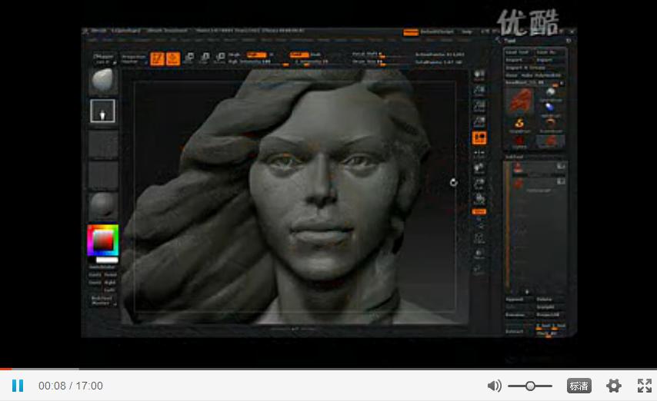Click the small orange button in right shelf
657x401 pixels.
click(x=479, y=212)
